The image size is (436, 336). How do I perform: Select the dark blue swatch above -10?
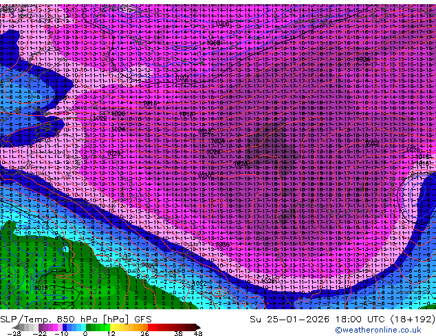pos(65,327)
